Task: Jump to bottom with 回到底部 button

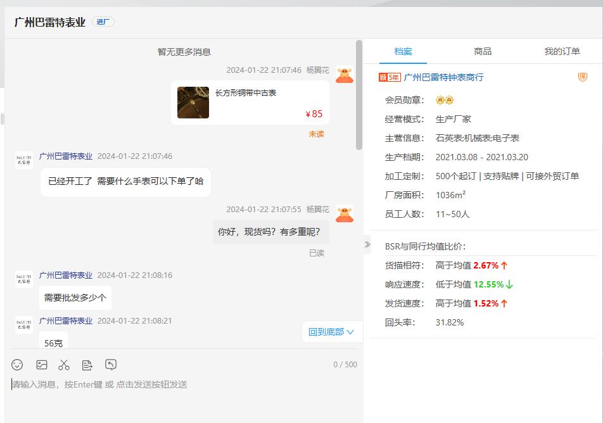Action: coord(331,332)
